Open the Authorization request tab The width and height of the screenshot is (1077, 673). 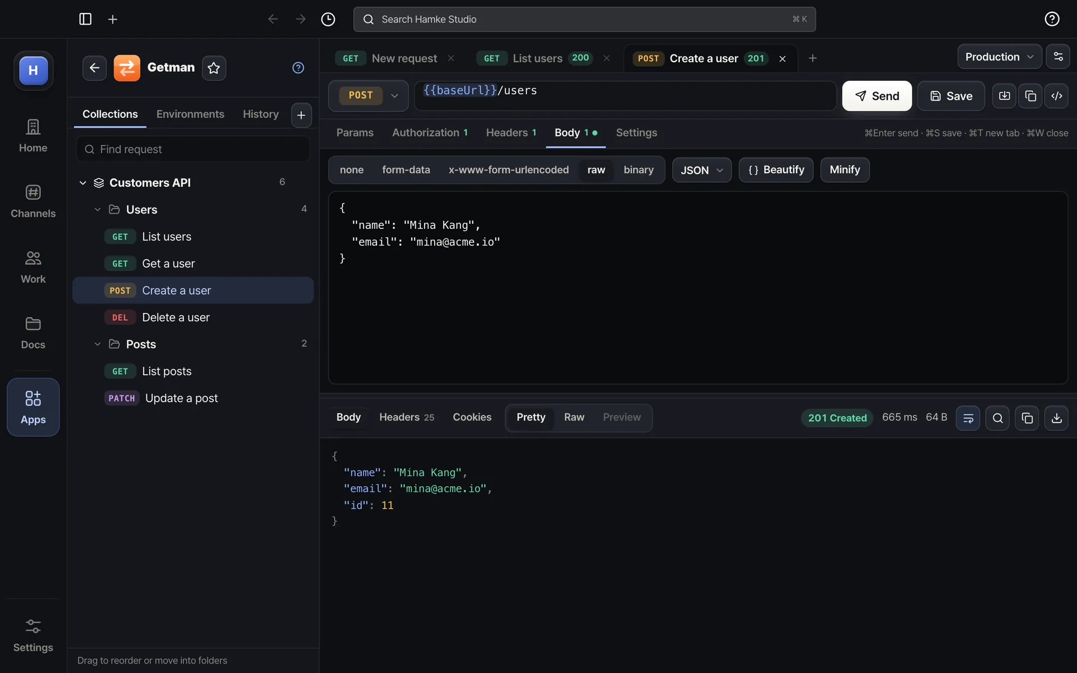(x=430, y=133)
